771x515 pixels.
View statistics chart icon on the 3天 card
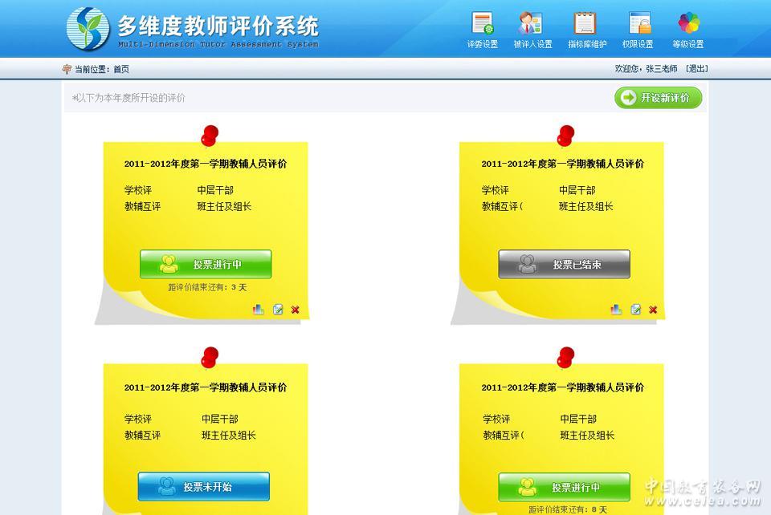point(259,310)
